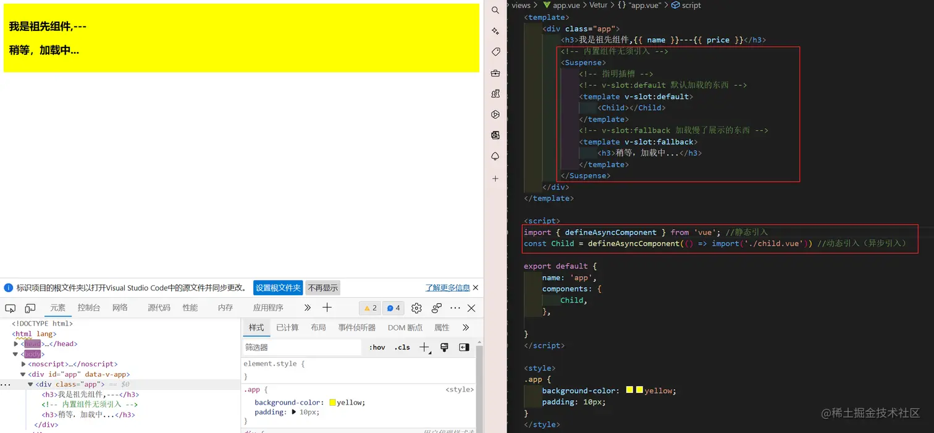Expand the padding shorthand triangle
Image resolution: width=934 pixels, height=433 pixels.
pos(294,412)
